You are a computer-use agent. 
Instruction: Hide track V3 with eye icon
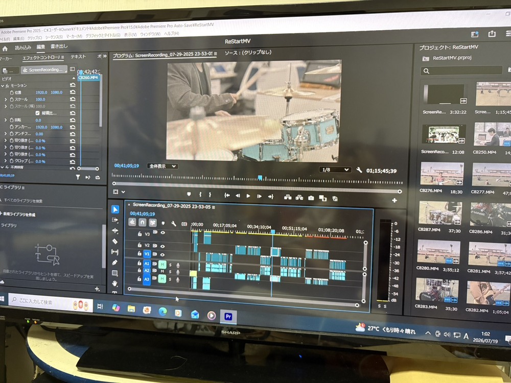[162, 232]
